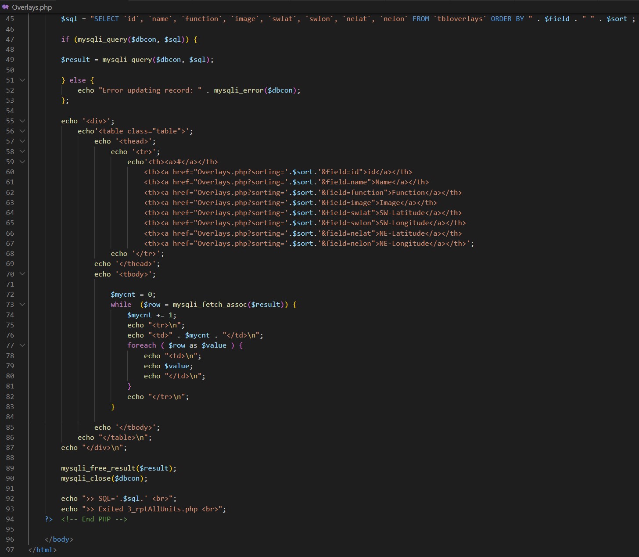Collapse the else block at line 51
Image resolution: width=639 pixels, height=557 pixels.
coord(22,80)
